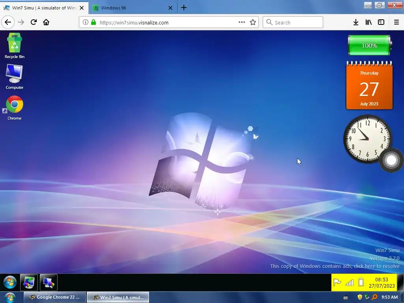
Task: Open the browser hamburger menu
Action: (x=397, y=22)
